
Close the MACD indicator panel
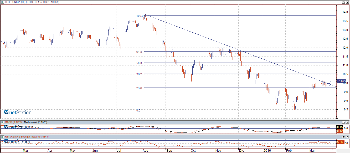click(x=347, y=123)
